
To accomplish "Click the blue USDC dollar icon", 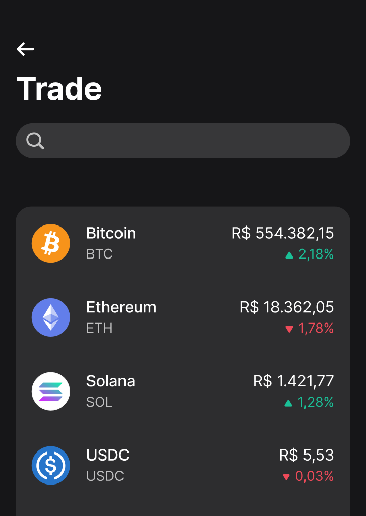I will click(x=51, y=465).
